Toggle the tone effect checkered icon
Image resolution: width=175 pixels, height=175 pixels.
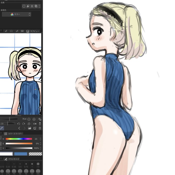[x=32, y=6]
